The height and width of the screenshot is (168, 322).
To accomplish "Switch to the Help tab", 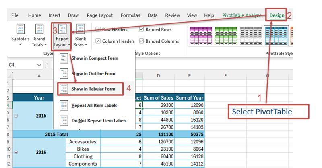I will coord(209,15).
